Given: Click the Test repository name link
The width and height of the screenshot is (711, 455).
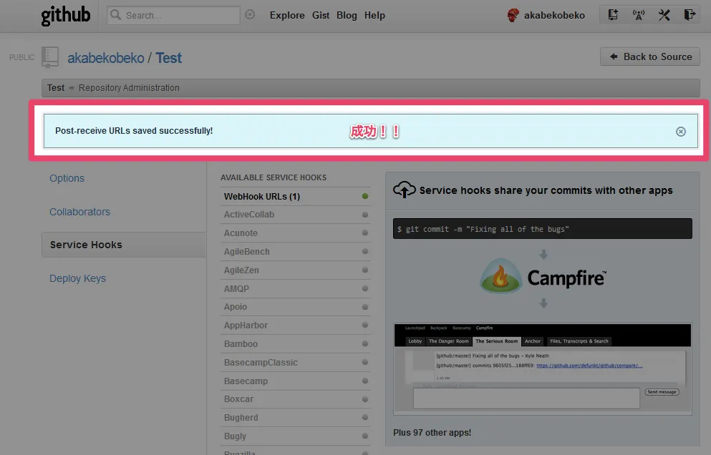Looking at the screenshot, I should [169, 58].
